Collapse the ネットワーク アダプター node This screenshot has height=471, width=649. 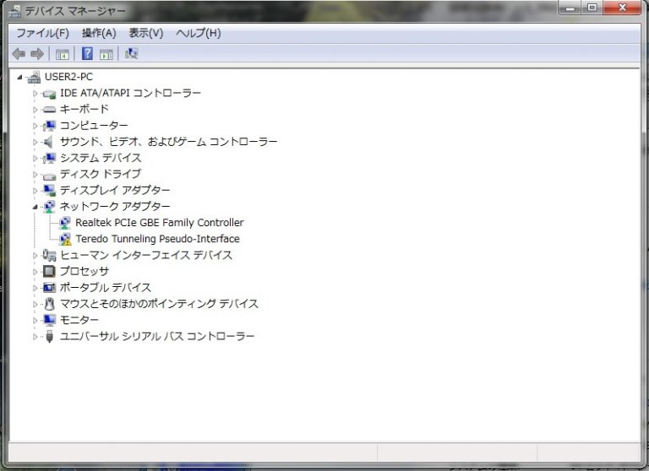tap(35, 207)
